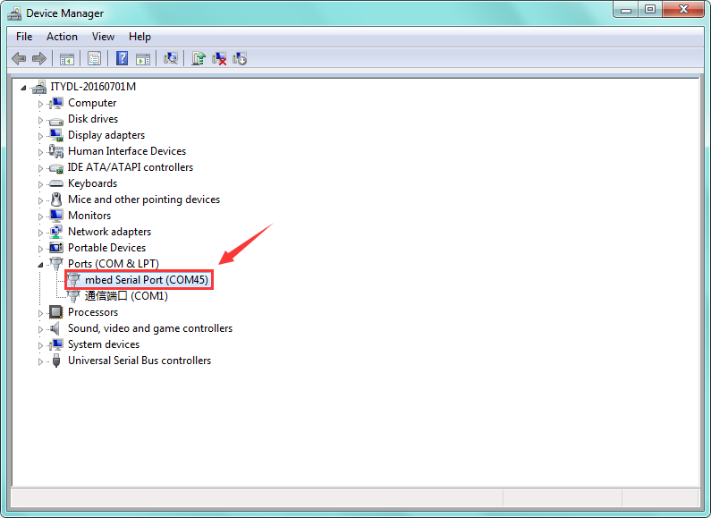Click the COM1 port device icon

click(73, 296)
